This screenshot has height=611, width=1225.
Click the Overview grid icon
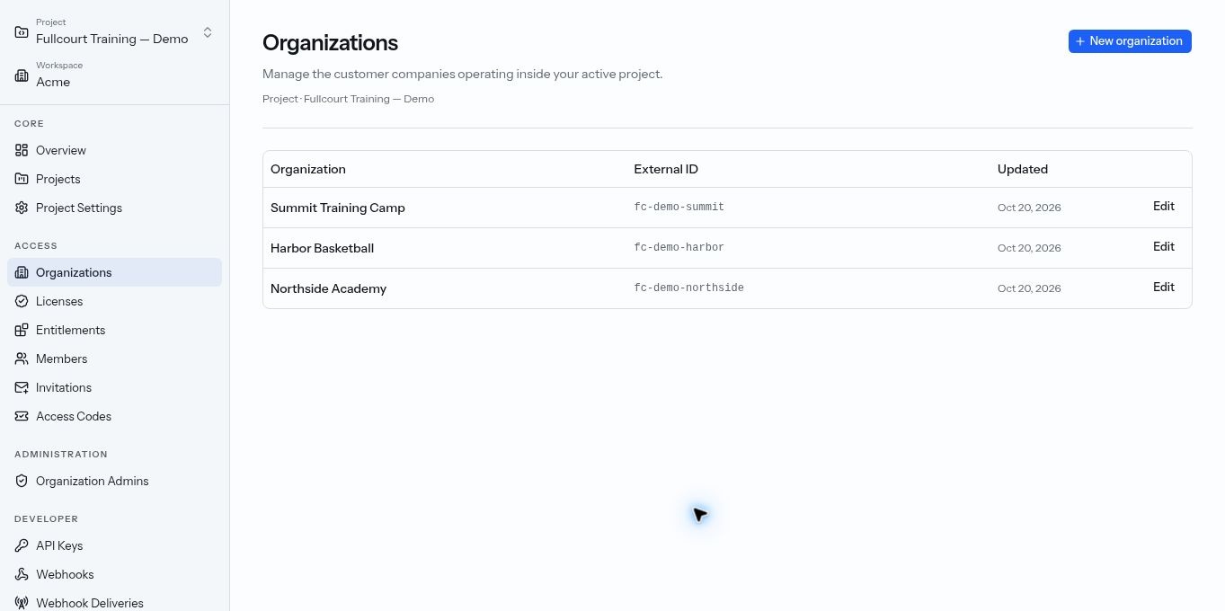[x=22, y=150]
